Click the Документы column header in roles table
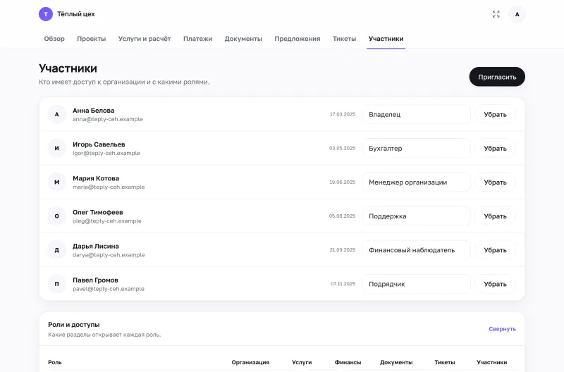This screenshot has width=564, height=372. click(396, 362)
